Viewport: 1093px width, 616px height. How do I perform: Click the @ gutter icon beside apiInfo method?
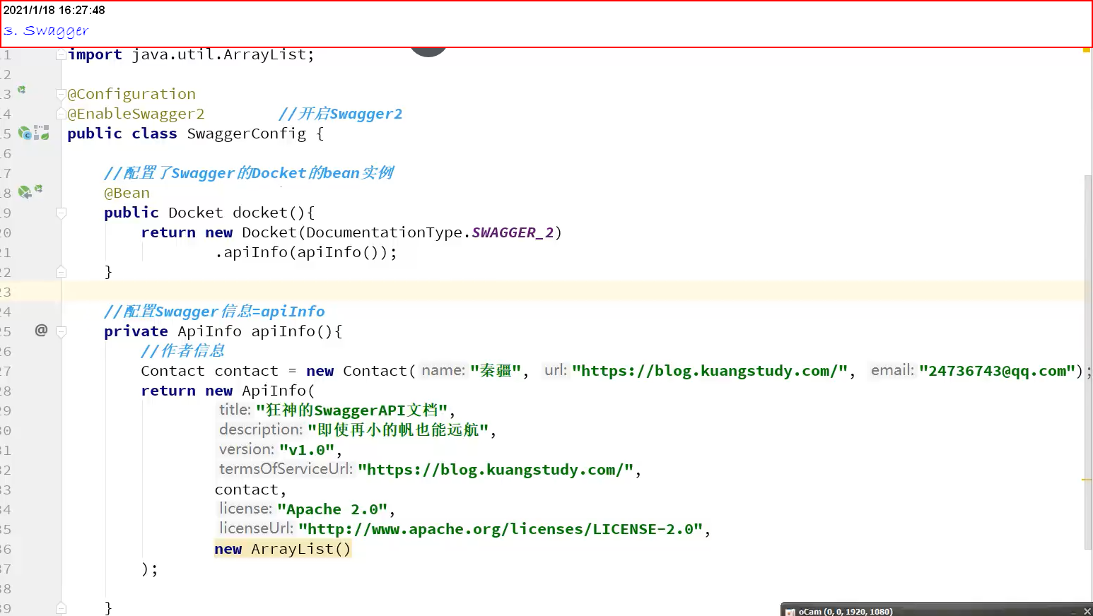pyautogui.click(x=41, y=330)
